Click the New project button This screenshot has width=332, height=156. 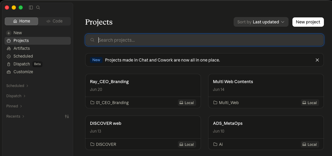point(308,22)
